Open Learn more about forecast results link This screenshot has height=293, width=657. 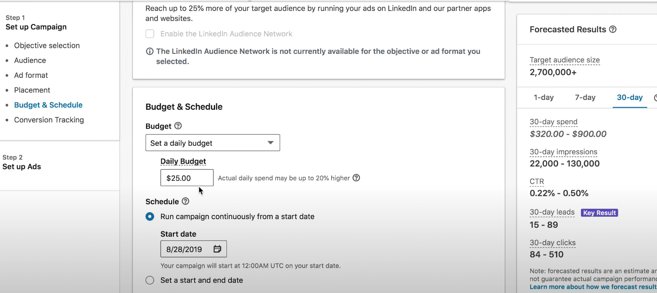593,287
